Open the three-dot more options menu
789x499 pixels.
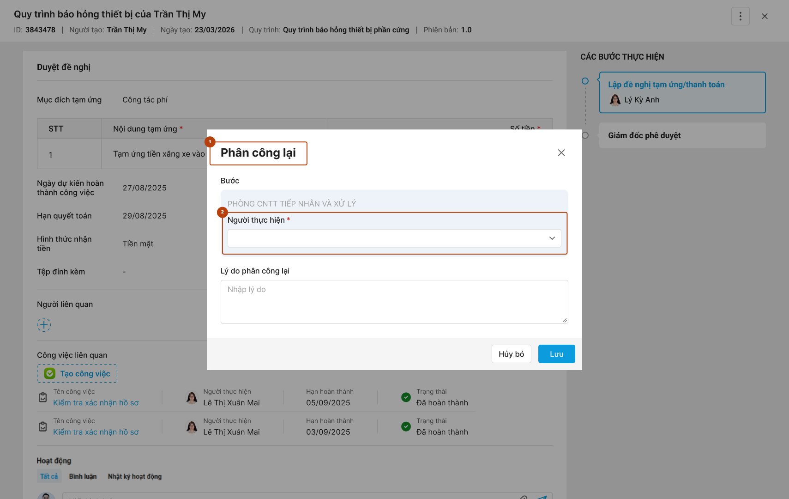740,16
